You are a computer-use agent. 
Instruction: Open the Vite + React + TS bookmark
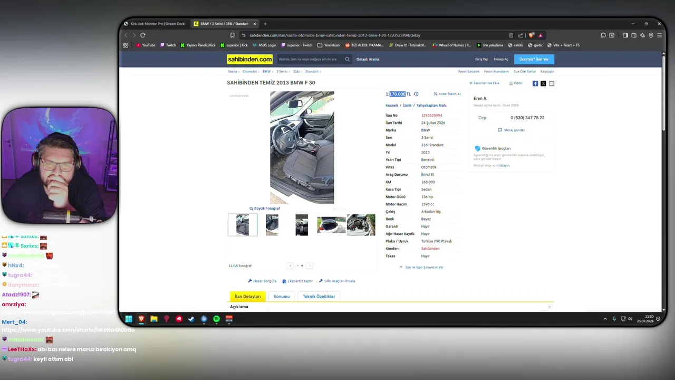(x=563, y=45)
